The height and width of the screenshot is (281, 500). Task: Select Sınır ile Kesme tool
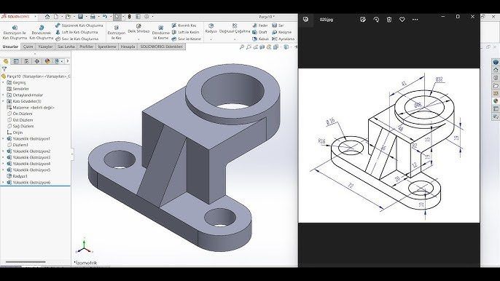pyautogui.click(x=187, y=39)
